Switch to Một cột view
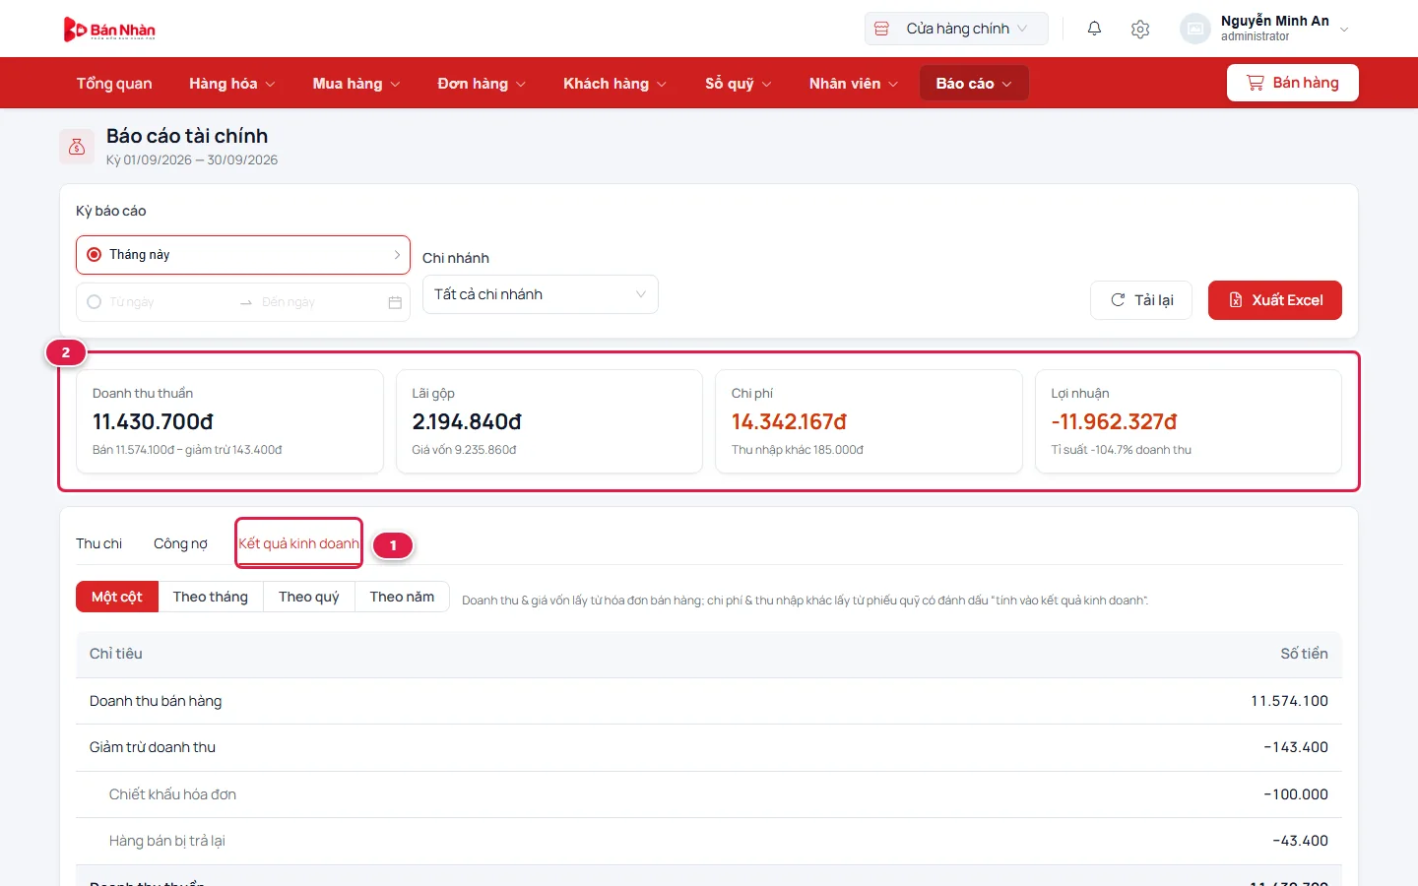Viewport: 1418px width, 886px height. tap(117, 597)
